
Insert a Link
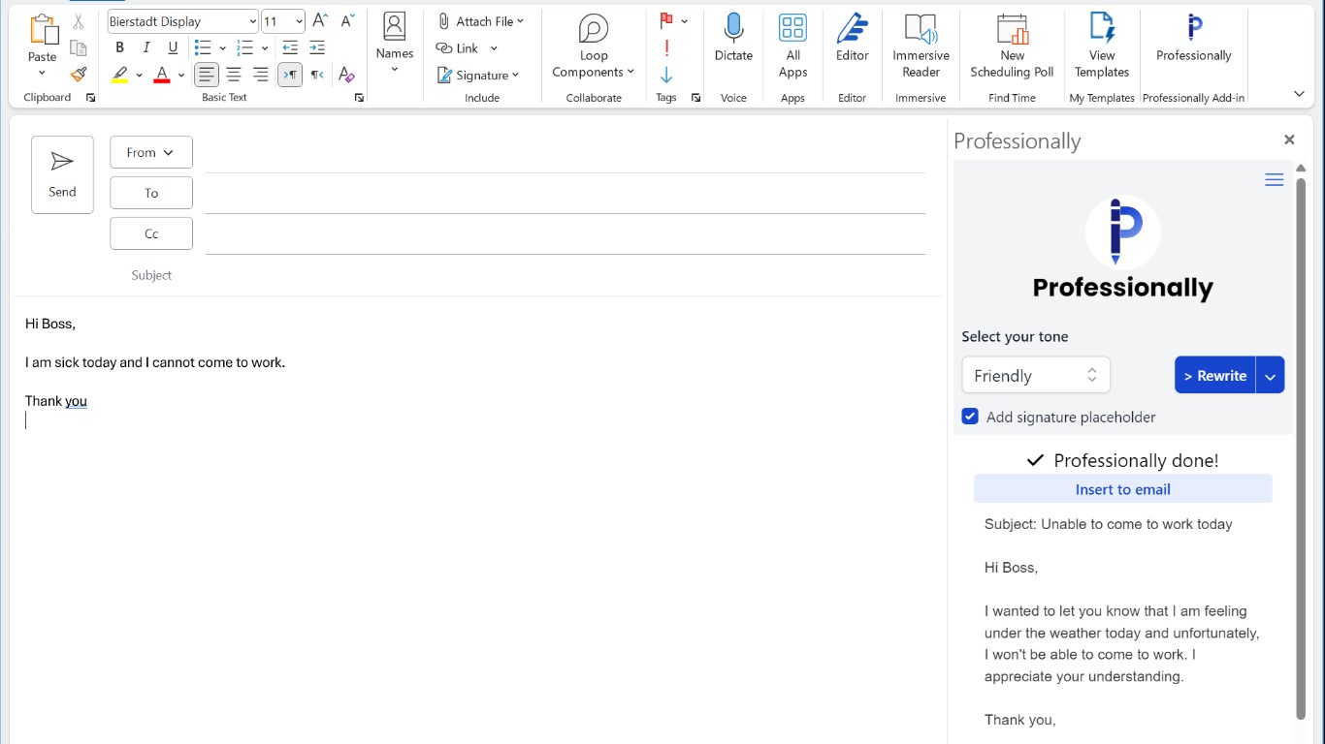click(458, 48)
